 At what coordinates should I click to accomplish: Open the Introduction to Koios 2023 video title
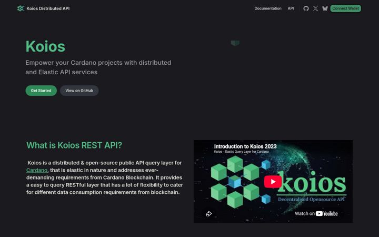(245, 146)
